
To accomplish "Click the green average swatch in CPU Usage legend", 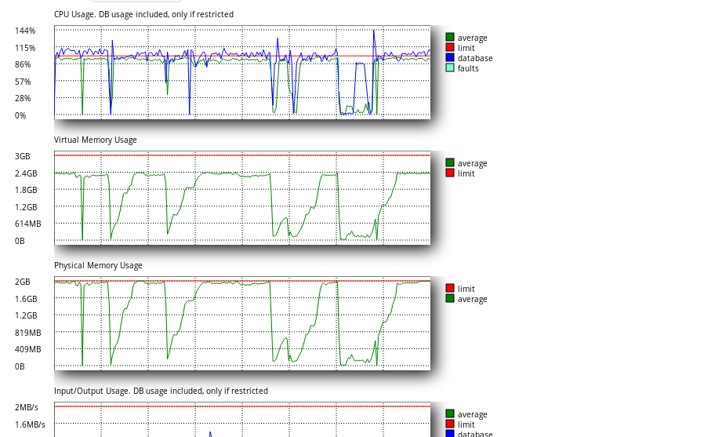I will (450, 38).
